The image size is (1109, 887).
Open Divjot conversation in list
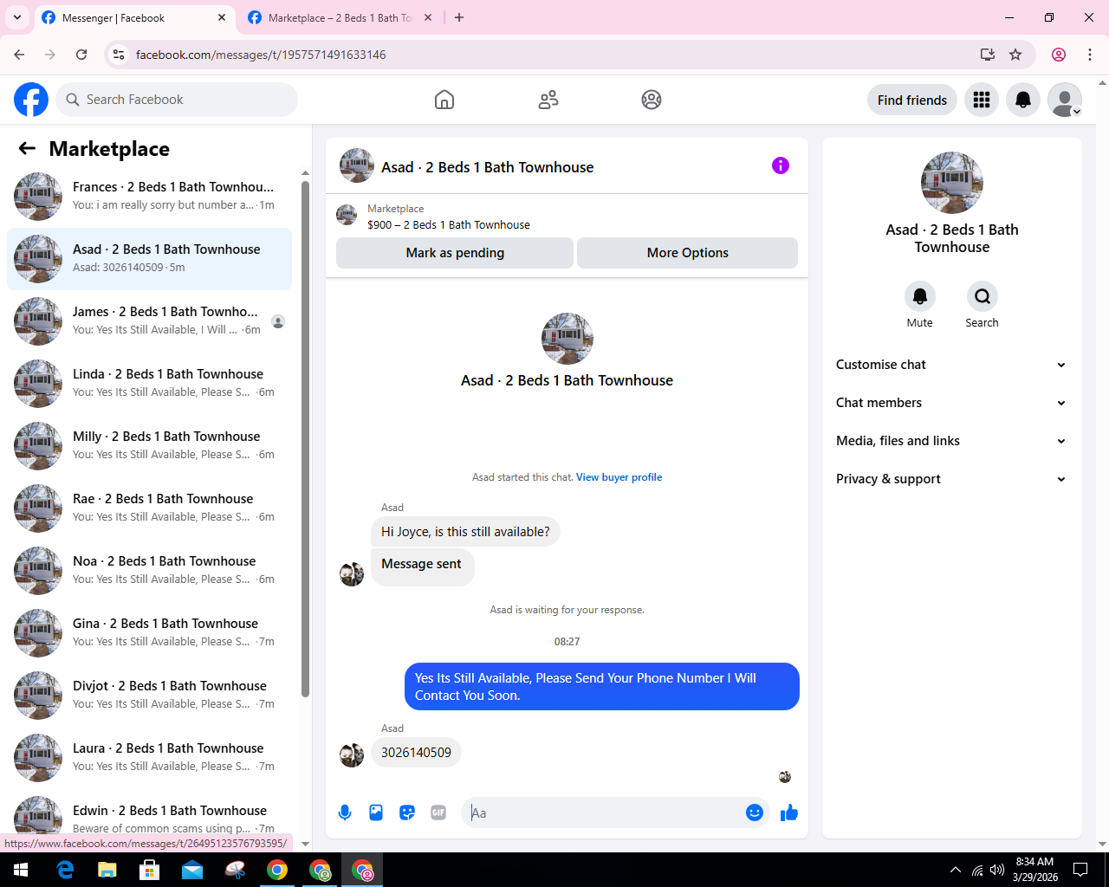point(149,696)
